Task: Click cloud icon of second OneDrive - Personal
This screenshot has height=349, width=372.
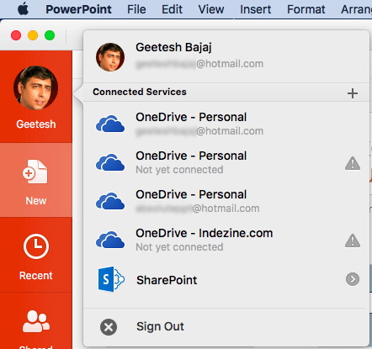Action: point(110,162)
